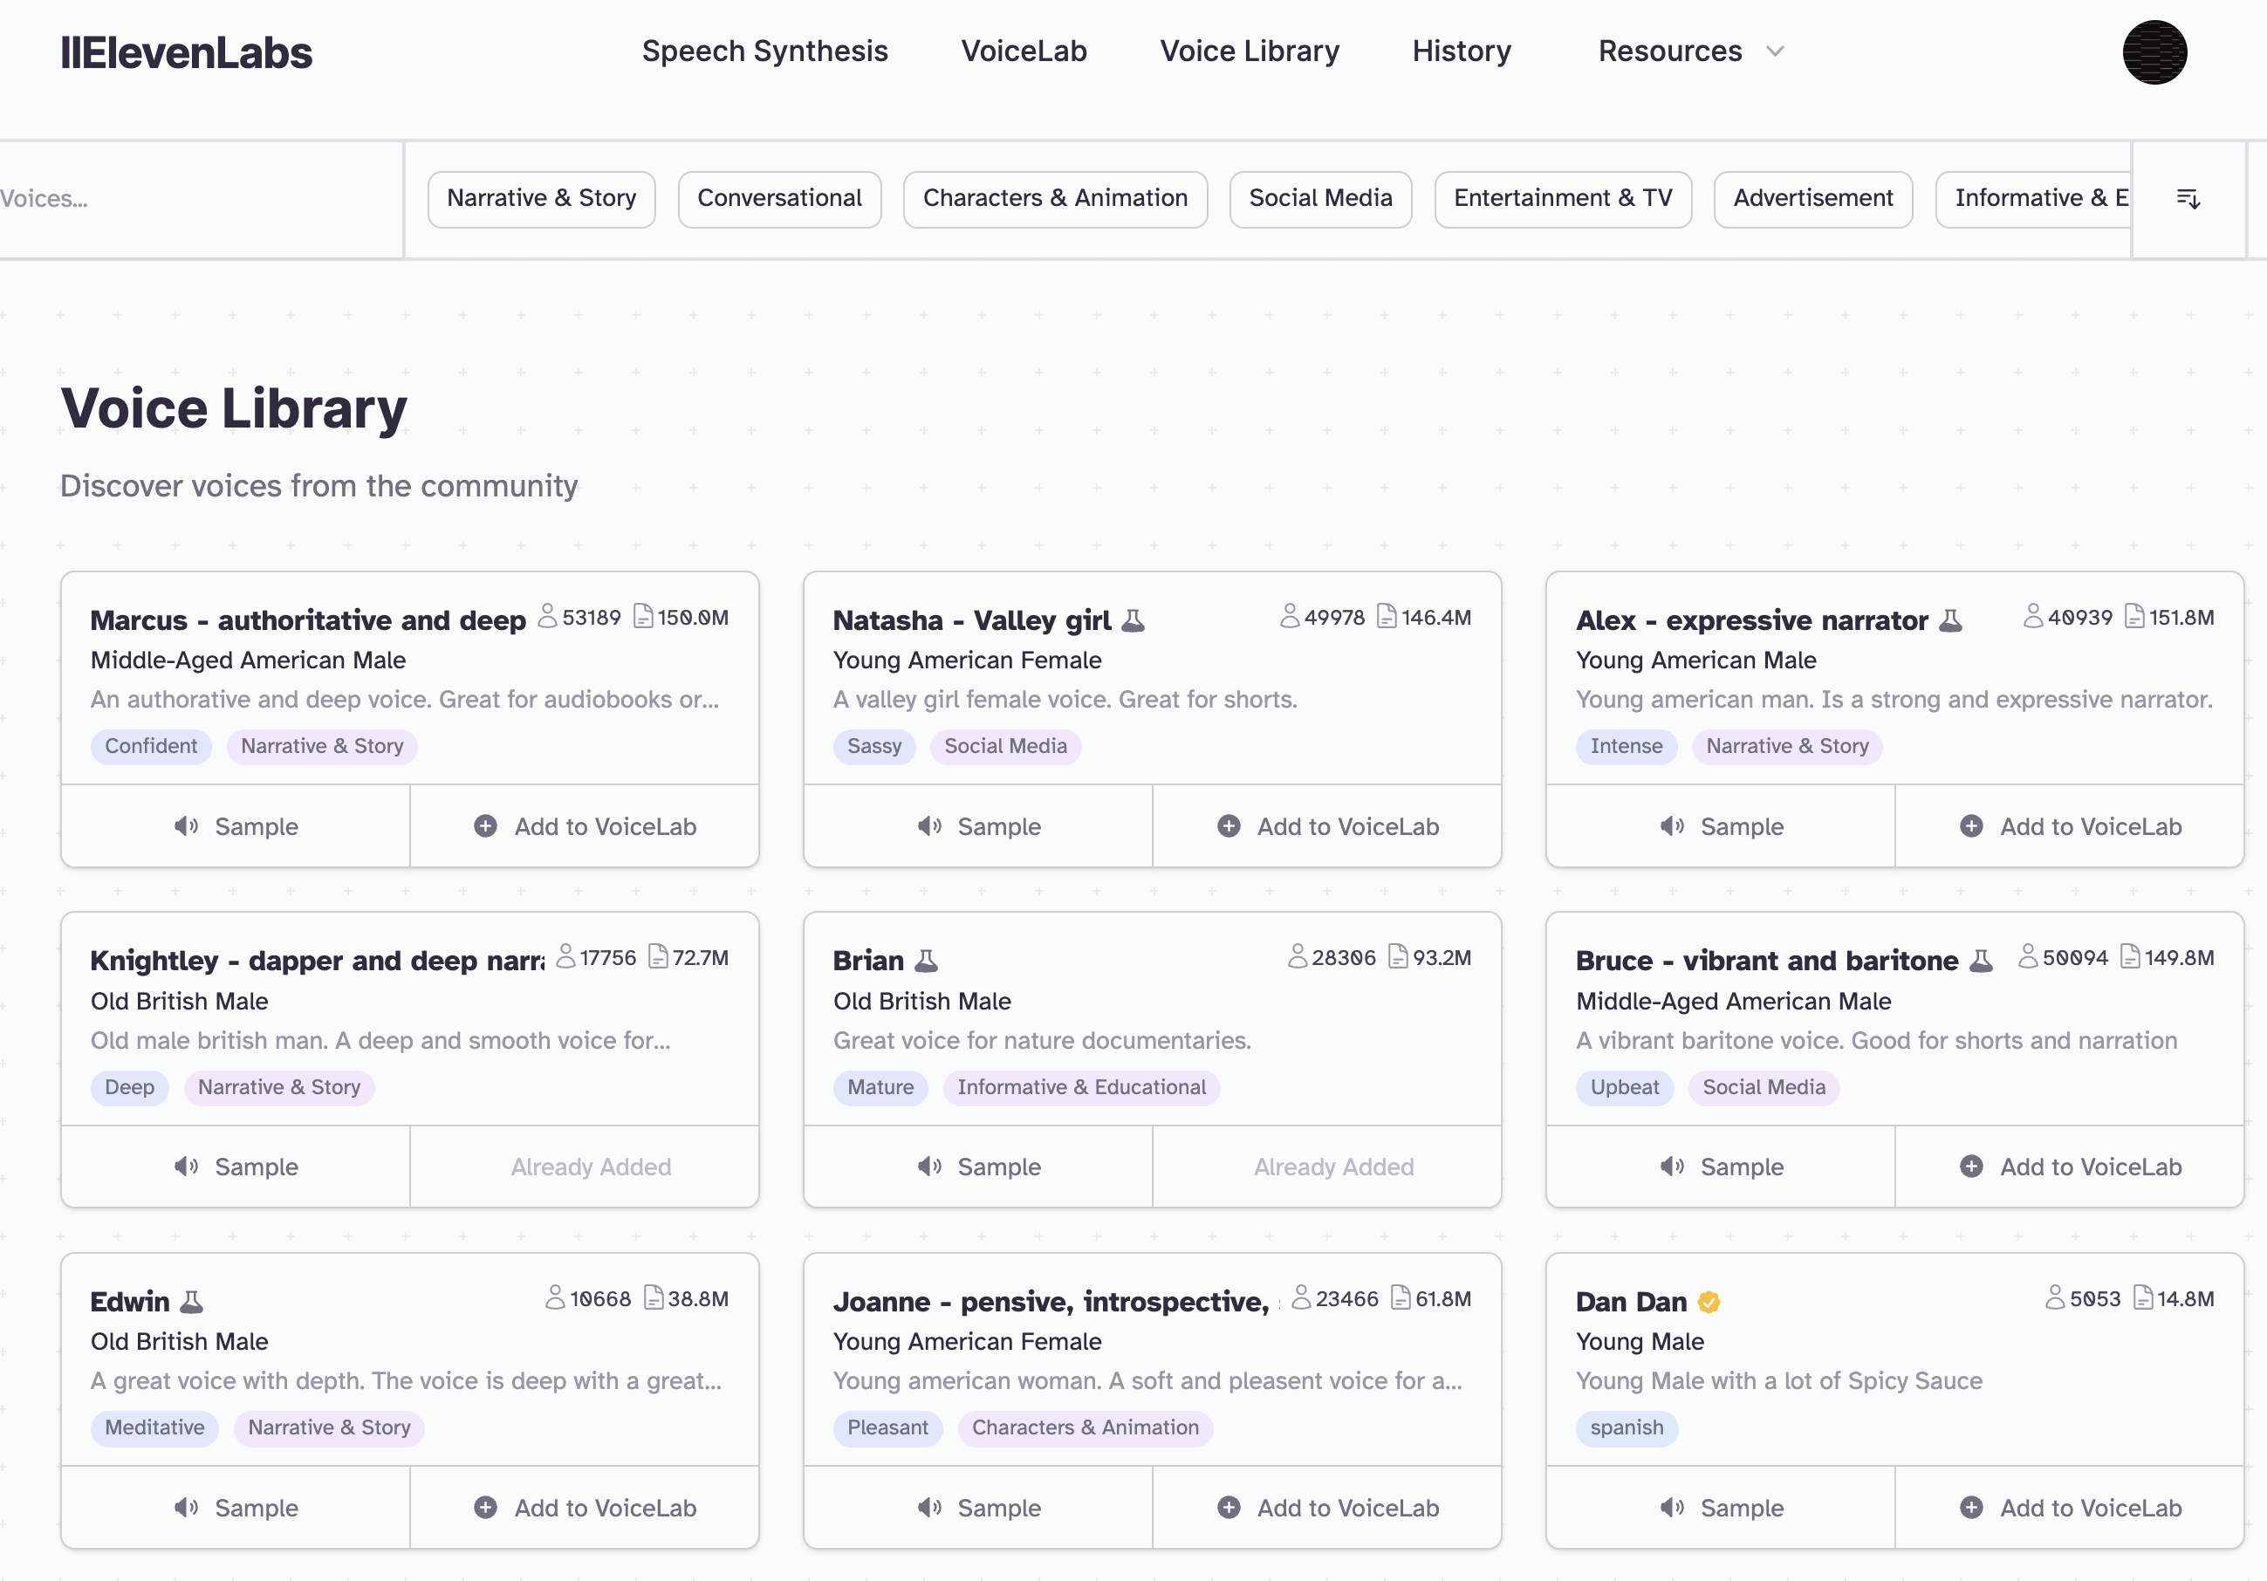Play the Dan Dan voice sample

[x=1721, y=1508]
